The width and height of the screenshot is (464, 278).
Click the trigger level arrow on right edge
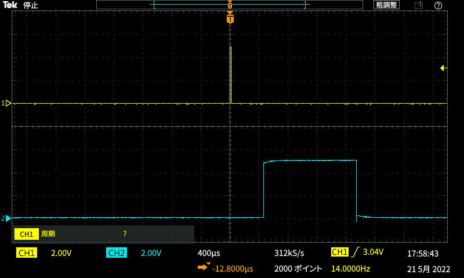pyautogui.click(x=443, y=68)
